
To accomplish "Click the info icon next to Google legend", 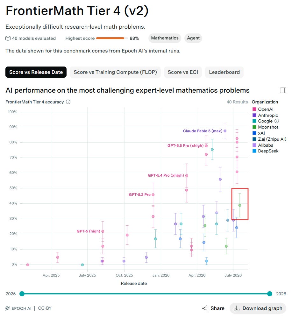I will [277, 121].
